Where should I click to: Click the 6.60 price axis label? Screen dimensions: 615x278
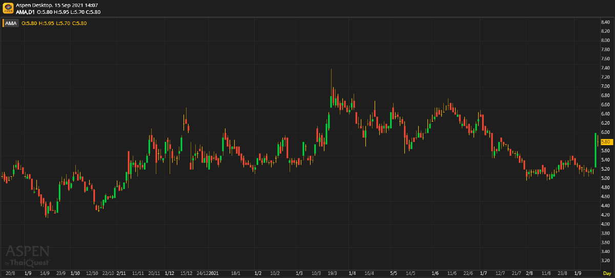pyautogui.click(x=605, y=105)
